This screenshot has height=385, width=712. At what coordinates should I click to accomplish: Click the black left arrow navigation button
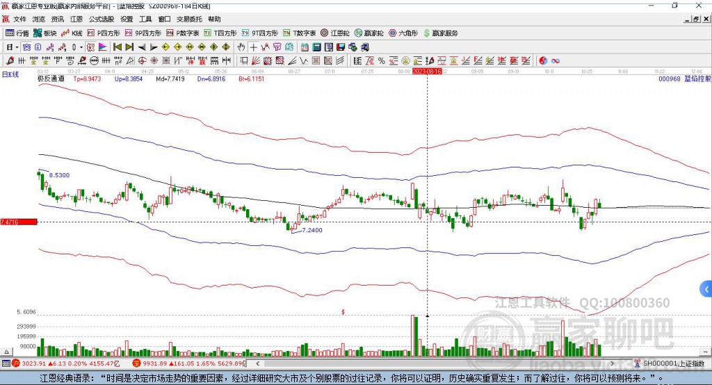tap(142, 47)
